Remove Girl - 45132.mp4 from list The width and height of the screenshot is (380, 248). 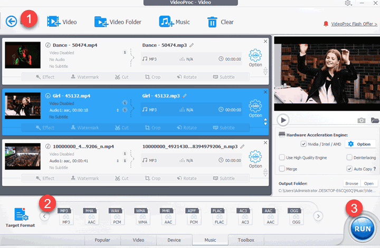point(265,92)
